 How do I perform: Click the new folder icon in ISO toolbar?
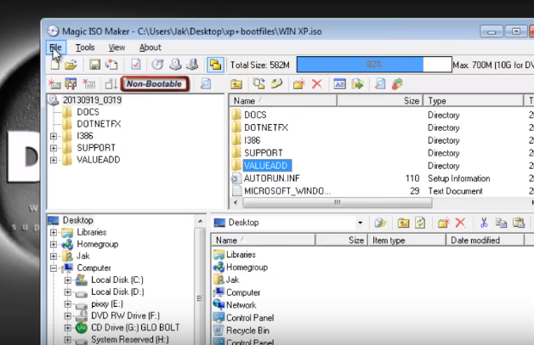click(x=298, y=83)
